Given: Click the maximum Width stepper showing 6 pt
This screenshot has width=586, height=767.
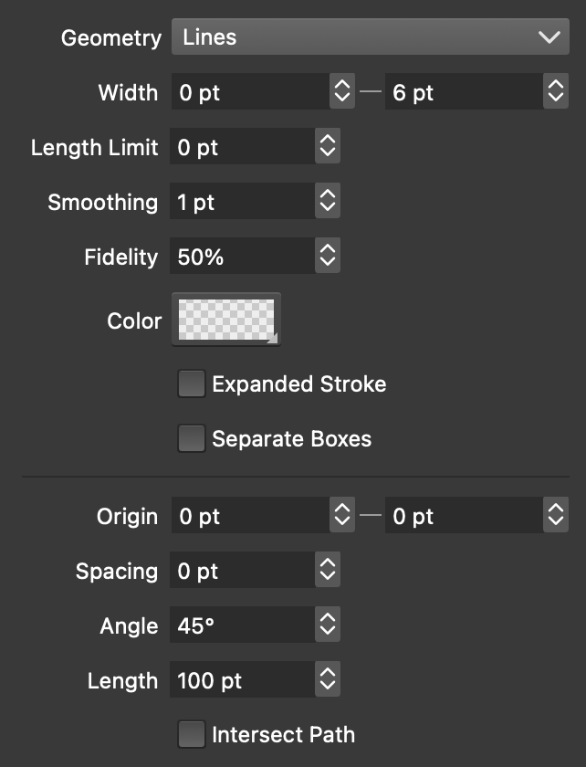Looking at the screenshot, I should click(x=555, y=92).
